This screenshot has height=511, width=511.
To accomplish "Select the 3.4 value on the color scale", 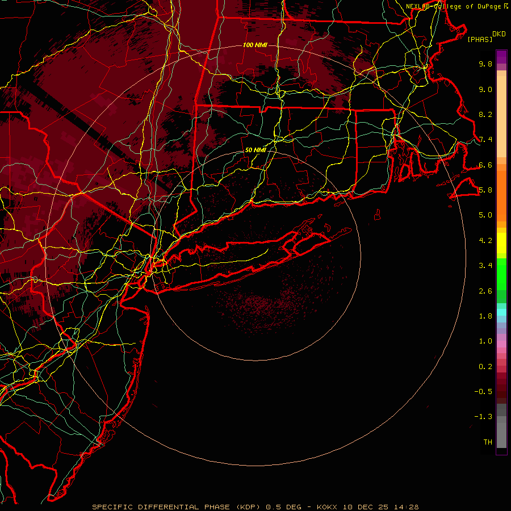I will [485, 266].
